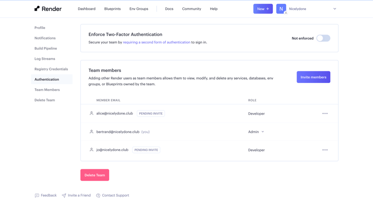The width and height of the screenshot is (373, 206).
Task: Click the Developer role text for alice
Action: [256, 114]
